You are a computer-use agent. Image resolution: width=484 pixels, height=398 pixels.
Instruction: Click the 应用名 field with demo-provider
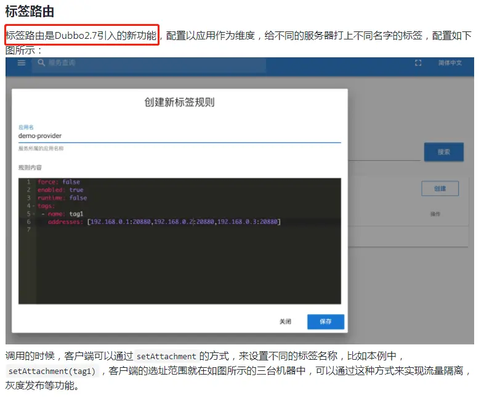coord(180,136)
